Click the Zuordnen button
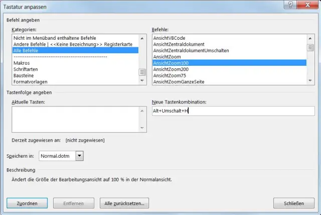 [x=27, y=203]
